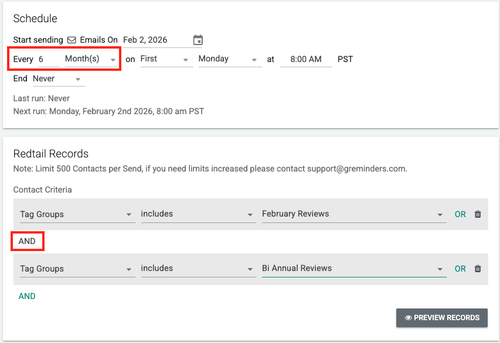Image resolution: width=500 pixels, height=343 pixels.
Task: Delete the February Reviews criteria row
Action: pos(478,214)
